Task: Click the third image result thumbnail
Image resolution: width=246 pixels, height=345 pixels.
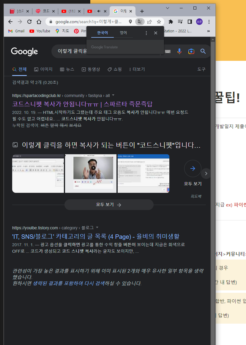Action: [x=143, y=174]
